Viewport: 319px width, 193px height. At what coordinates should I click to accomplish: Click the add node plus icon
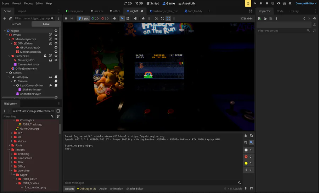coord(5,18)
